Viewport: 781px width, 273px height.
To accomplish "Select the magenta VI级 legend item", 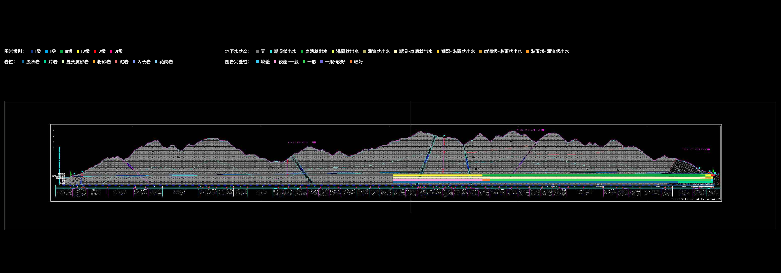I will point(111,52).
